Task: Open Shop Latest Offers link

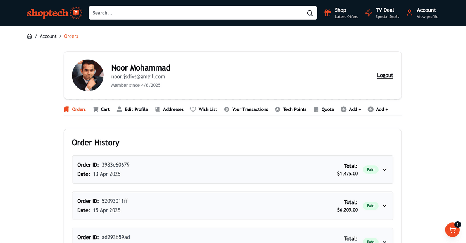Action: point(341,13)
